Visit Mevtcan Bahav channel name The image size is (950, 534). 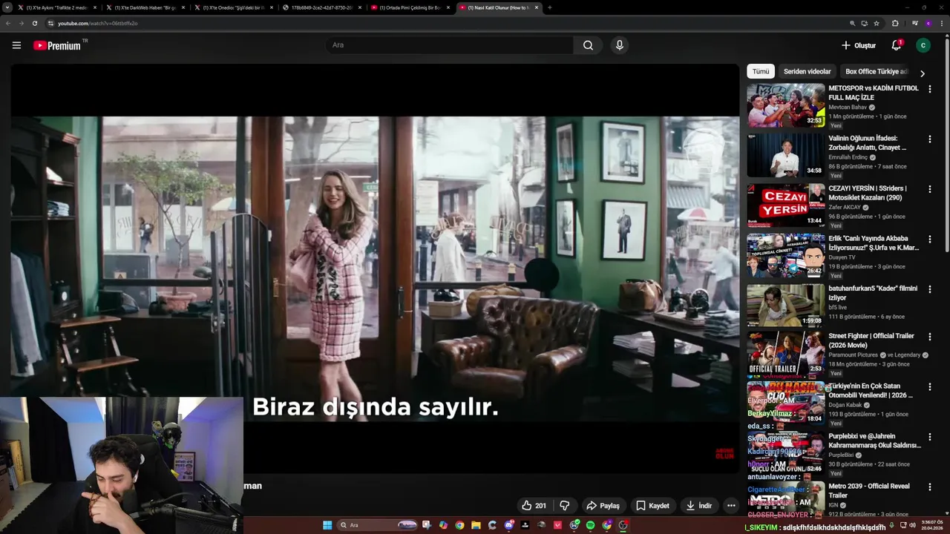tap(848, 107)
